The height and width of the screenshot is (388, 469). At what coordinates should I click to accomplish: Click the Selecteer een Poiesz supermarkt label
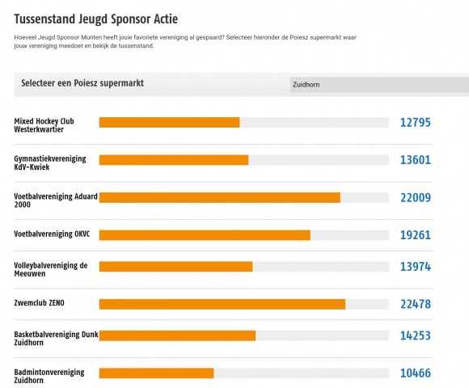[82, 83]
